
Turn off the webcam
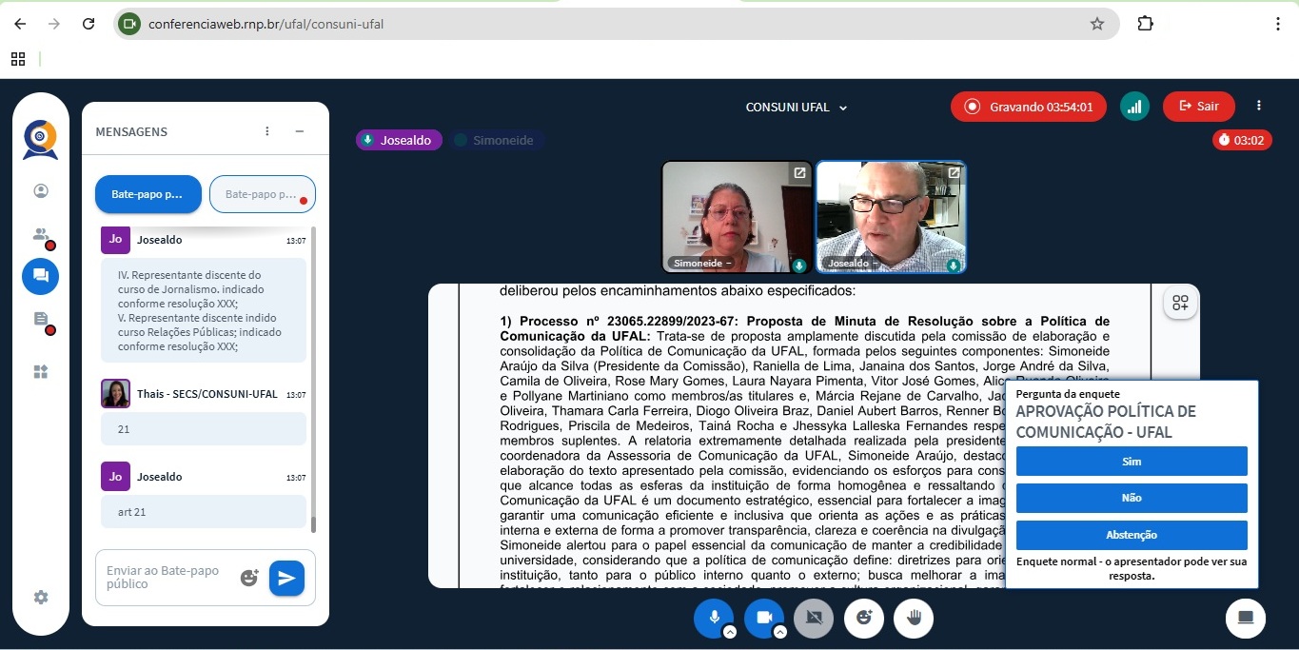point(762,617)
